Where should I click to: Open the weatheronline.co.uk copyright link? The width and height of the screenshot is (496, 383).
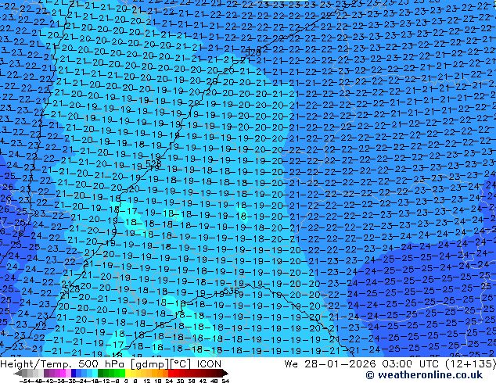pyautogui.click(x=424, y=375)
